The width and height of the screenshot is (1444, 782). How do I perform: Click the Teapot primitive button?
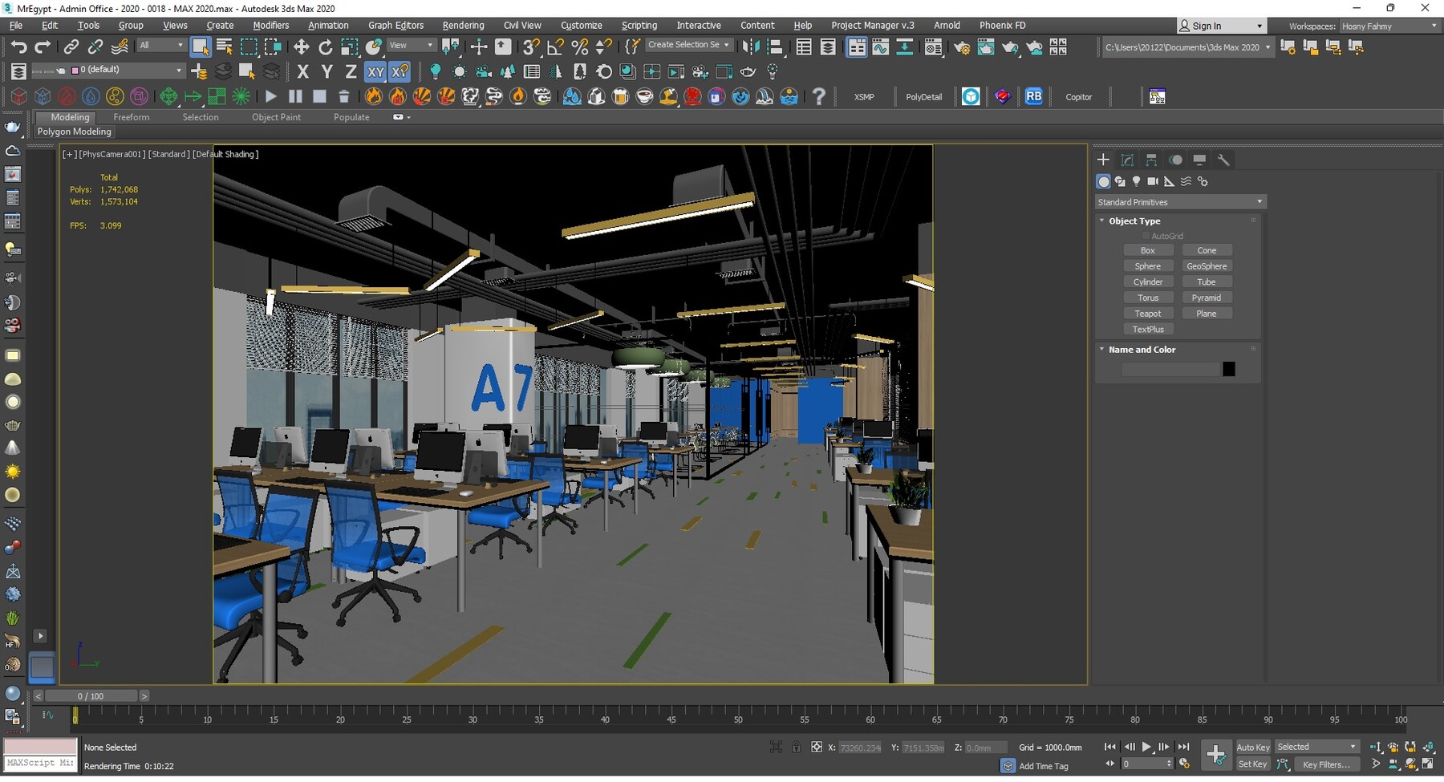[x=1149, y=313]
